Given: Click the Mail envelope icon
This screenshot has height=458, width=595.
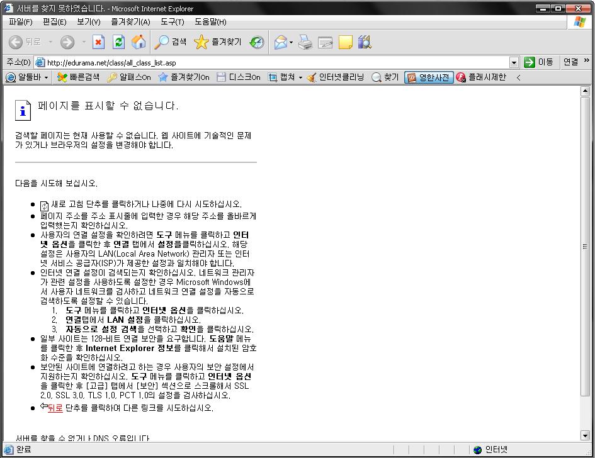Looking at the screenshot, I should coord(281,42).
